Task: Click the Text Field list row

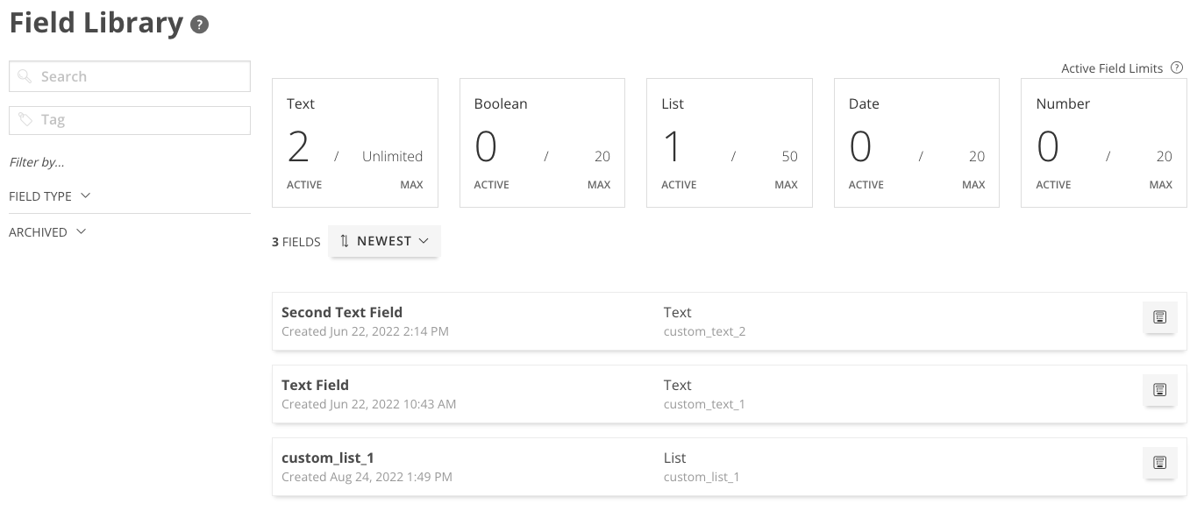Action: pyautogui.click(x=614, y=394)
